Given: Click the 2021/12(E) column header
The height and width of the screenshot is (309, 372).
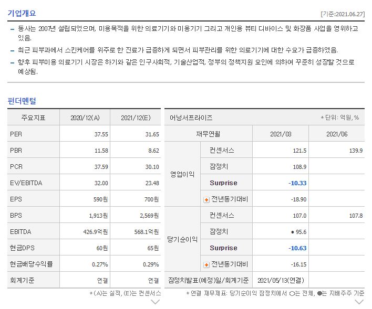Looking at the screenshot, I should pyautogui.click(x=136, y=118).
